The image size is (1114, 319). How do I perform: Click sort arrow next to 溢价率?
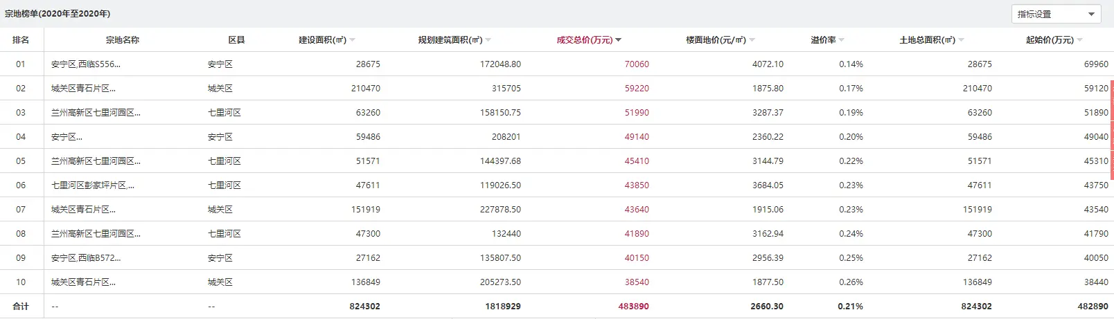tap(842, 40)
